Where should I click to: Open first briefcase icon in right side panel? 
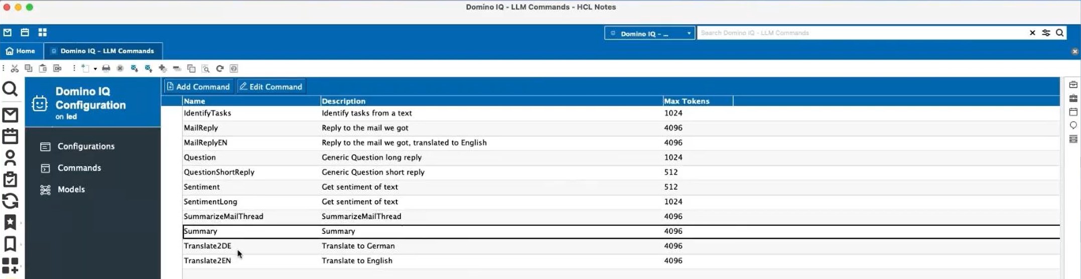coord(1073,85)
